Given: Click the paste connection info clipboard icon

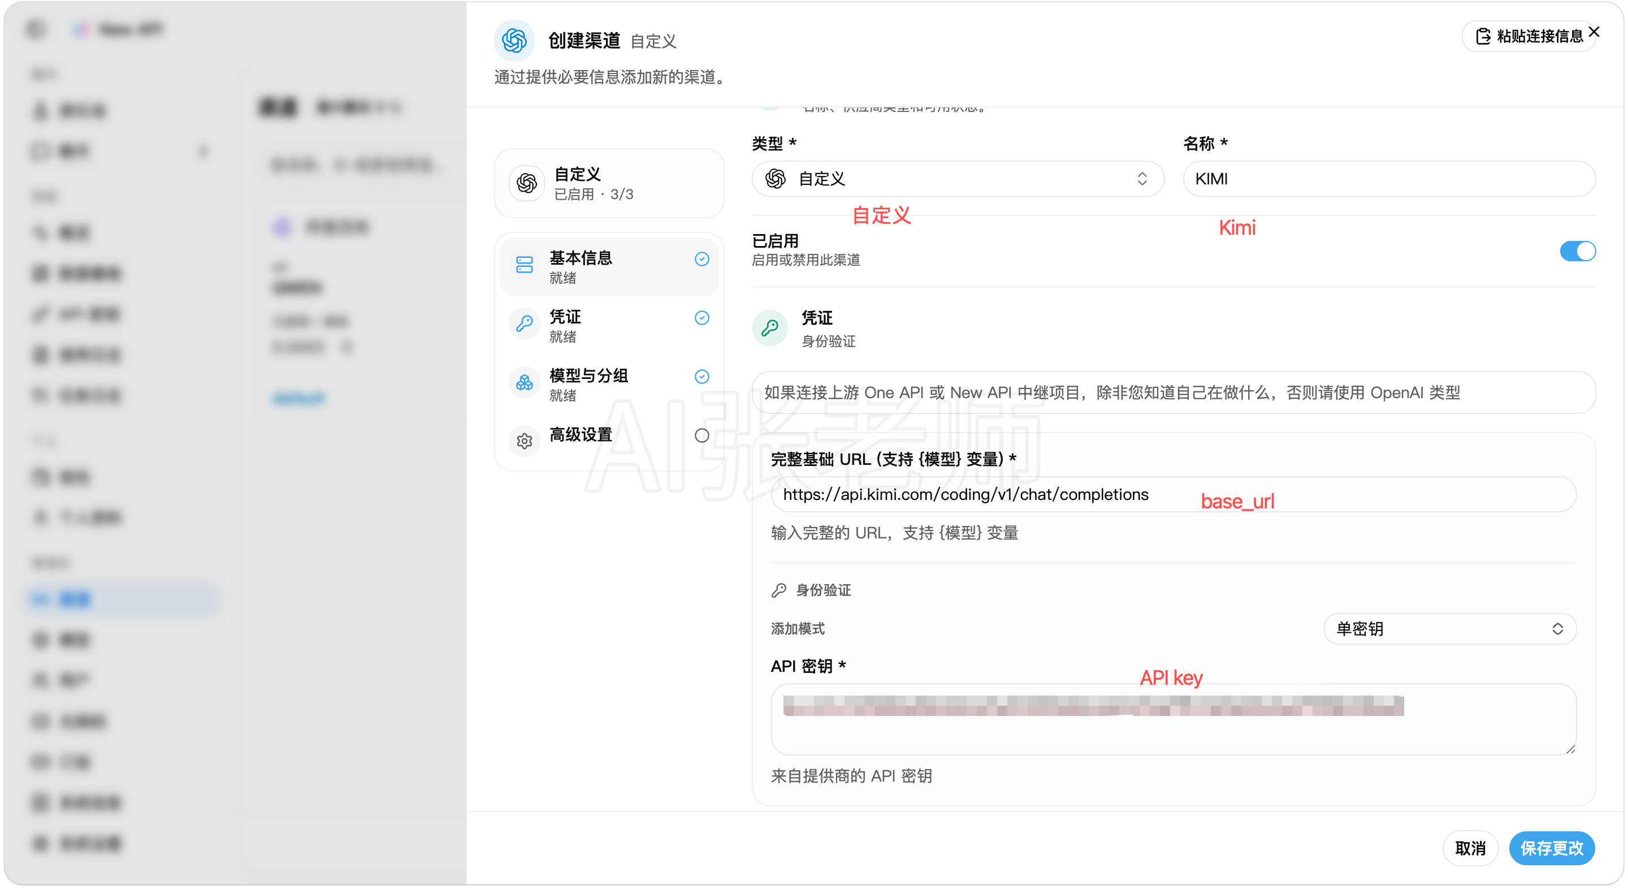Looking at the screenshot, I should click(x=1483, y=36).
